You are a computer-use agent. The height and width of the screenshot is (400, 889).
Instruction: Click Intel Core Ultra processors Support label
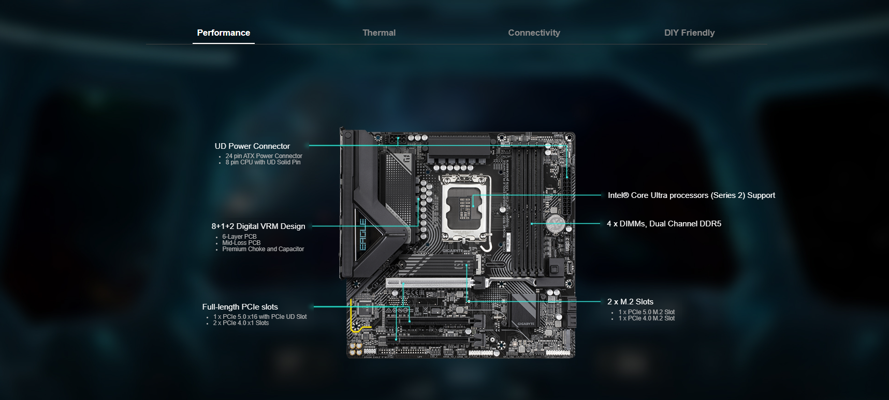pos(692,195)
